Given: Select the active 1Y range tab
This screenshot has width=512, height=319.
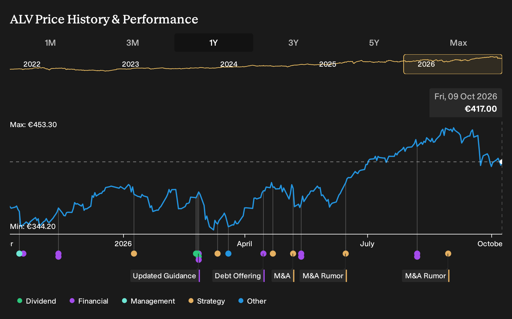Looking at the screenshot, I should click(213, 43).
